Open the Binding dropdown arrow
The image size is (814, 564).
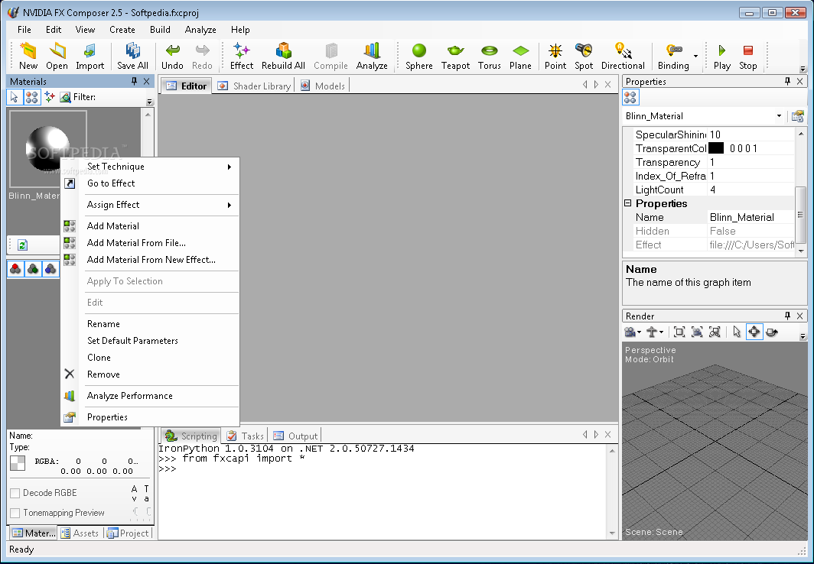(x=695, y=56)
